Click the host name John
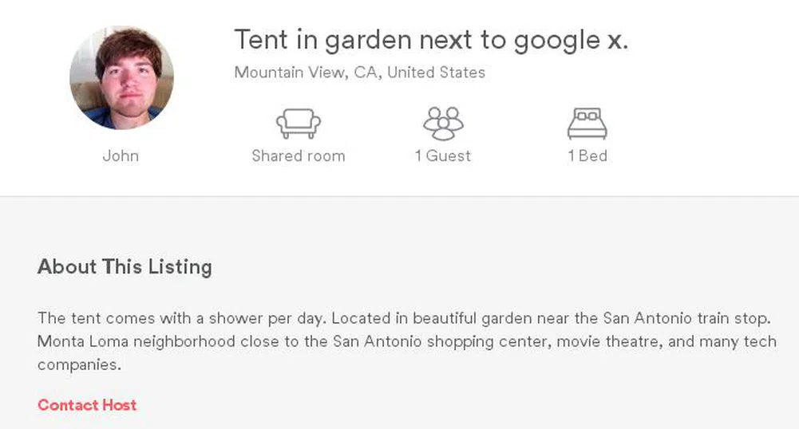Image resolution: width=799 pixels, height=429 pixels. pyautogui.click(x=121, y=156)
